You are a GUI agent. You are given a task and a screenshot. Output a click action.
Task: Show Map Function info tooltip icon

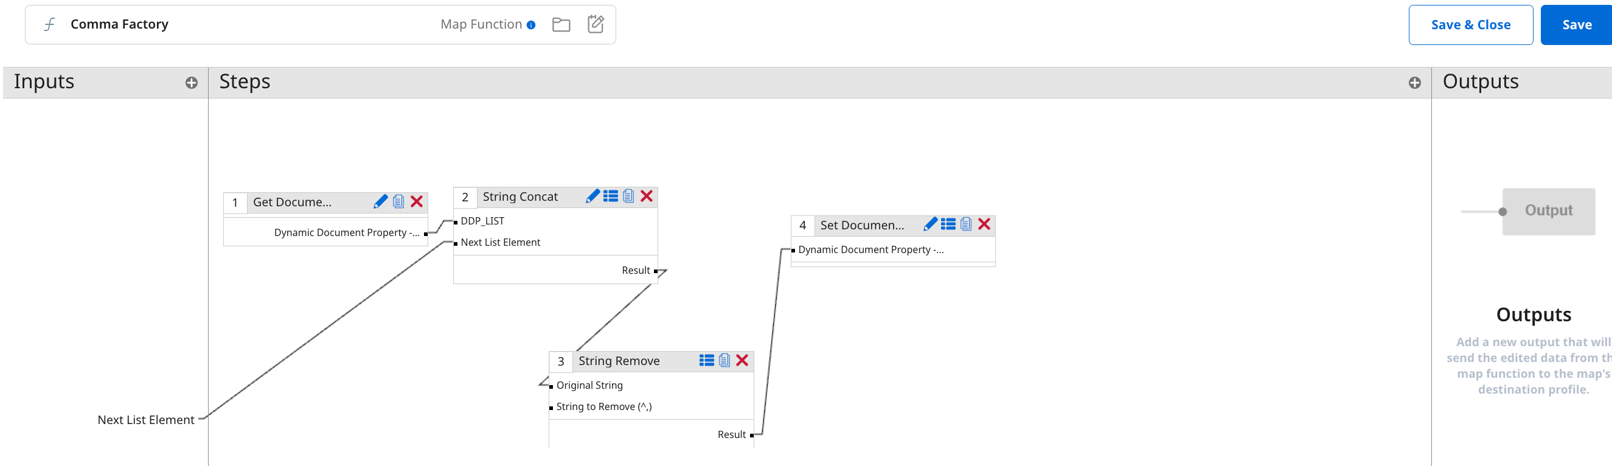[531, 25]
